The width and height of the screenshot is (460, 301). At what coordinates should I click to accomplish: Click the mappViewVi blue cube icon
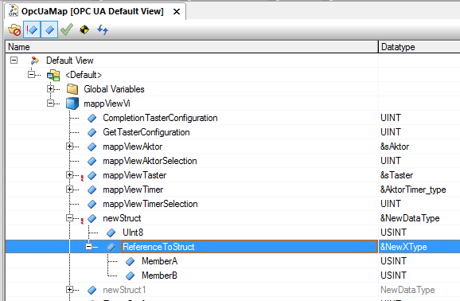(72, 104)
